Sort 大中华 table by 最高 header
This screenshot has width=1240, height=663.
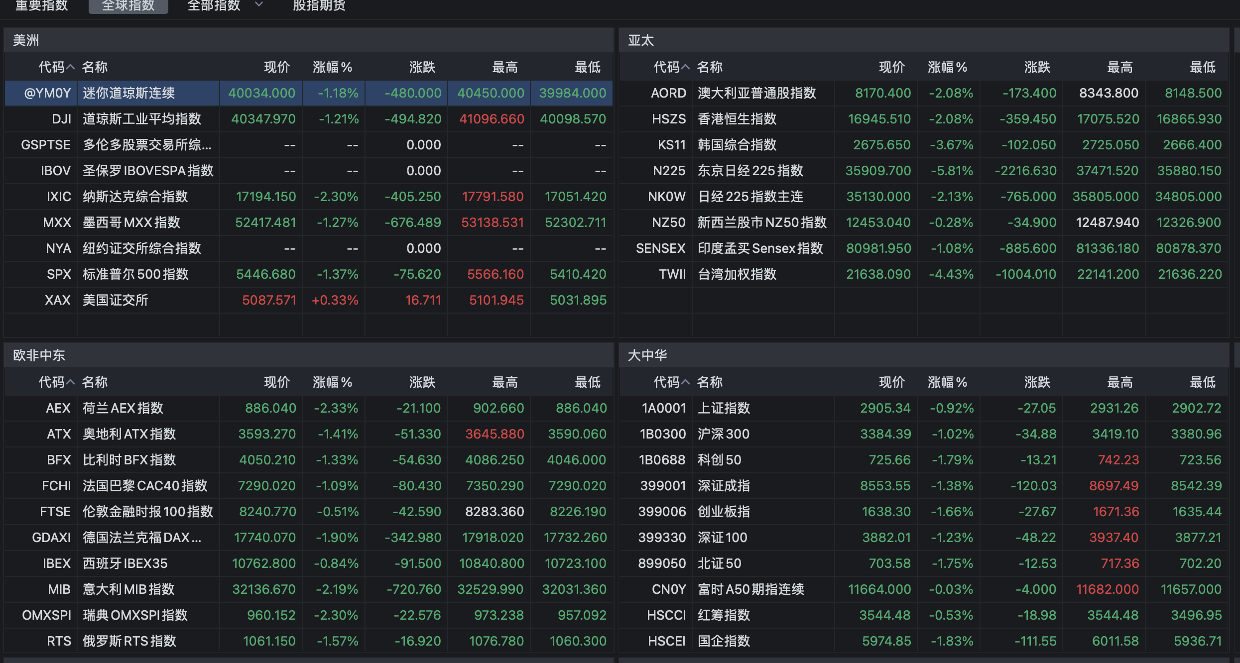(x=1120, y=382)
